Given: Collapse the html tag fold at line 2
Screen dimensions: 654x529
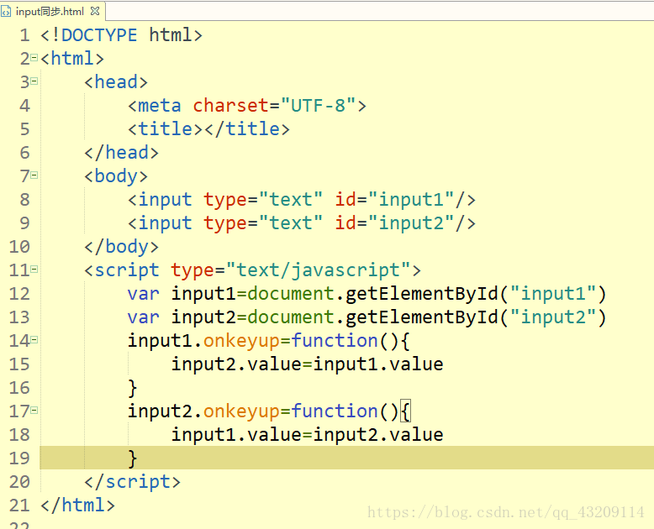Looking at the screenshot, I should tap(34, 57).
